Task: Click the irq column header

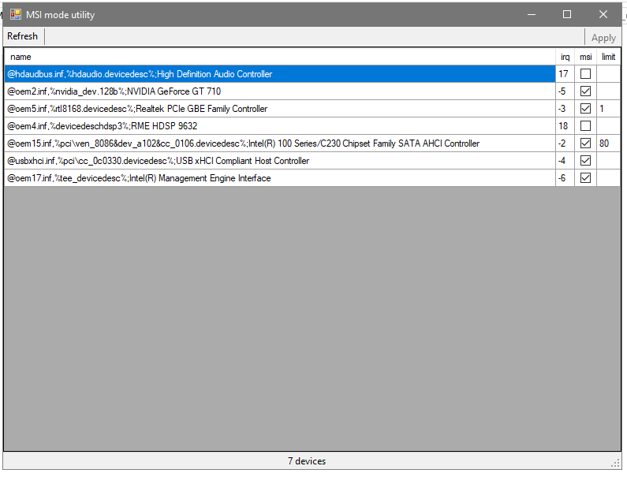Action: coord(565,57)
